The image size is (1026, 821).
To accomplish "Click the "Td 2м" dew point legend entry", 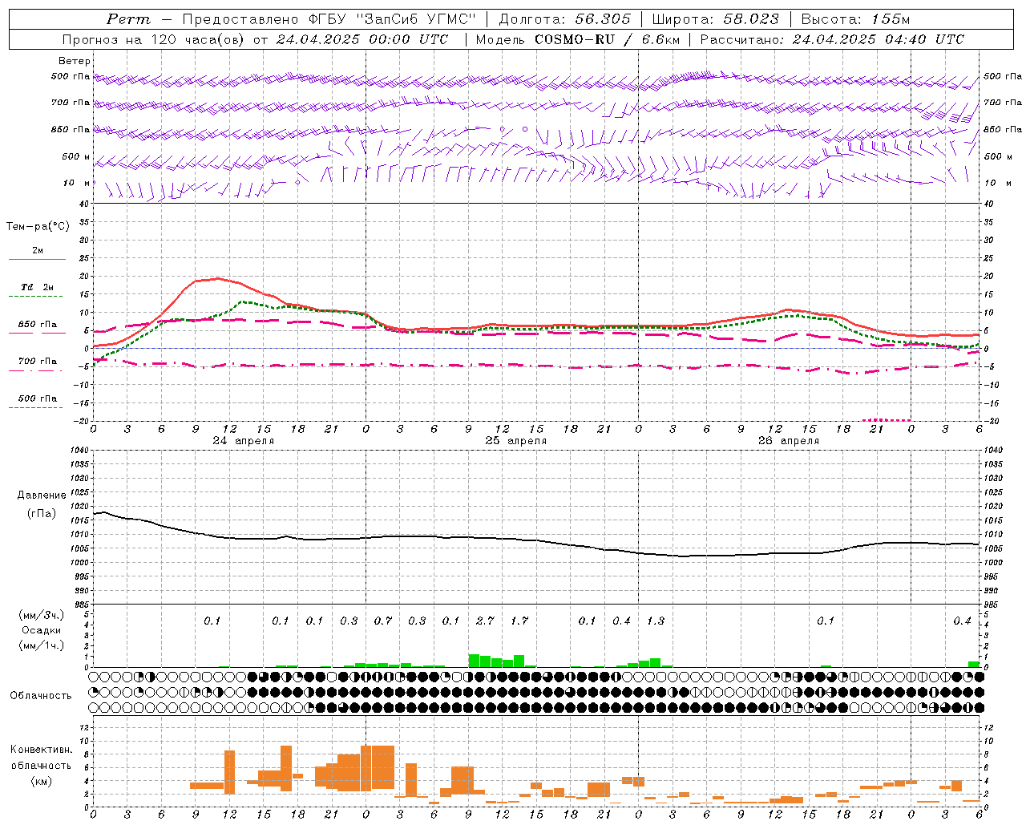I will coord(37,287).
